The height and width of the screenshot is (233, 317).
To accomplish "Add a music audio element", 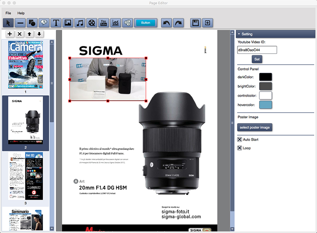I will [80, 23].
